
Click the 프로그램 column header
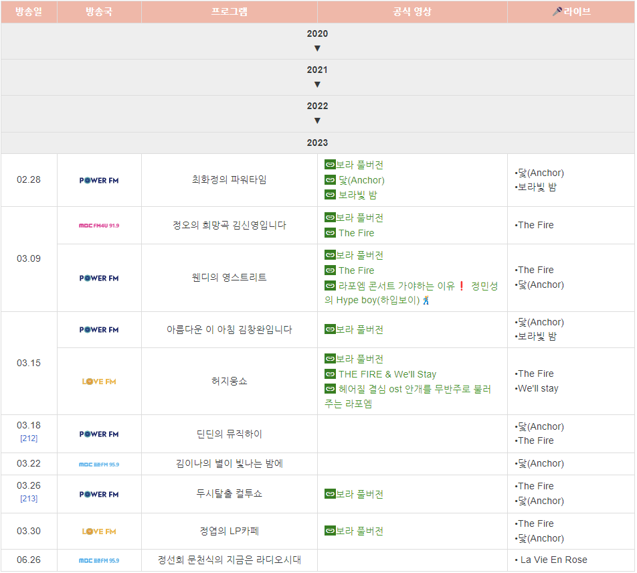click(230, 11)
